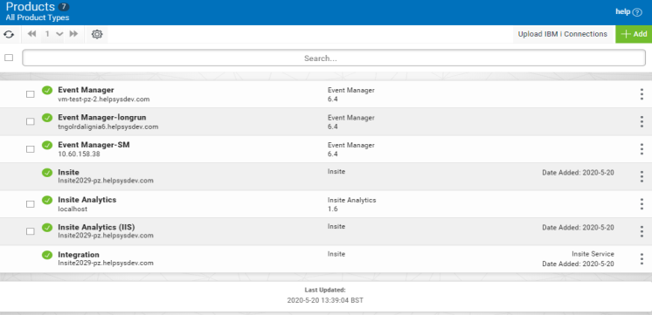Open the All Product Types filter
Viewport: 652px width, 315px height.
pyautogui.click(x=38, y=17)
